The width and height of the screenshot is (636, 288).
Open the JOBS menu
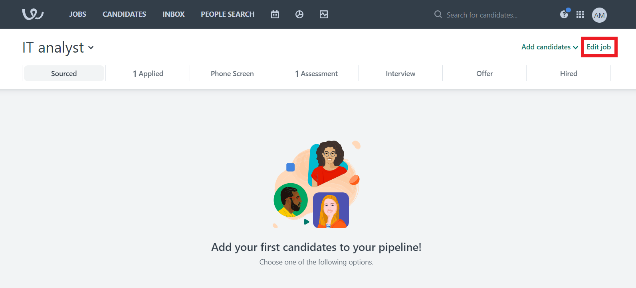pyautogui.click(x=78, y=14)
